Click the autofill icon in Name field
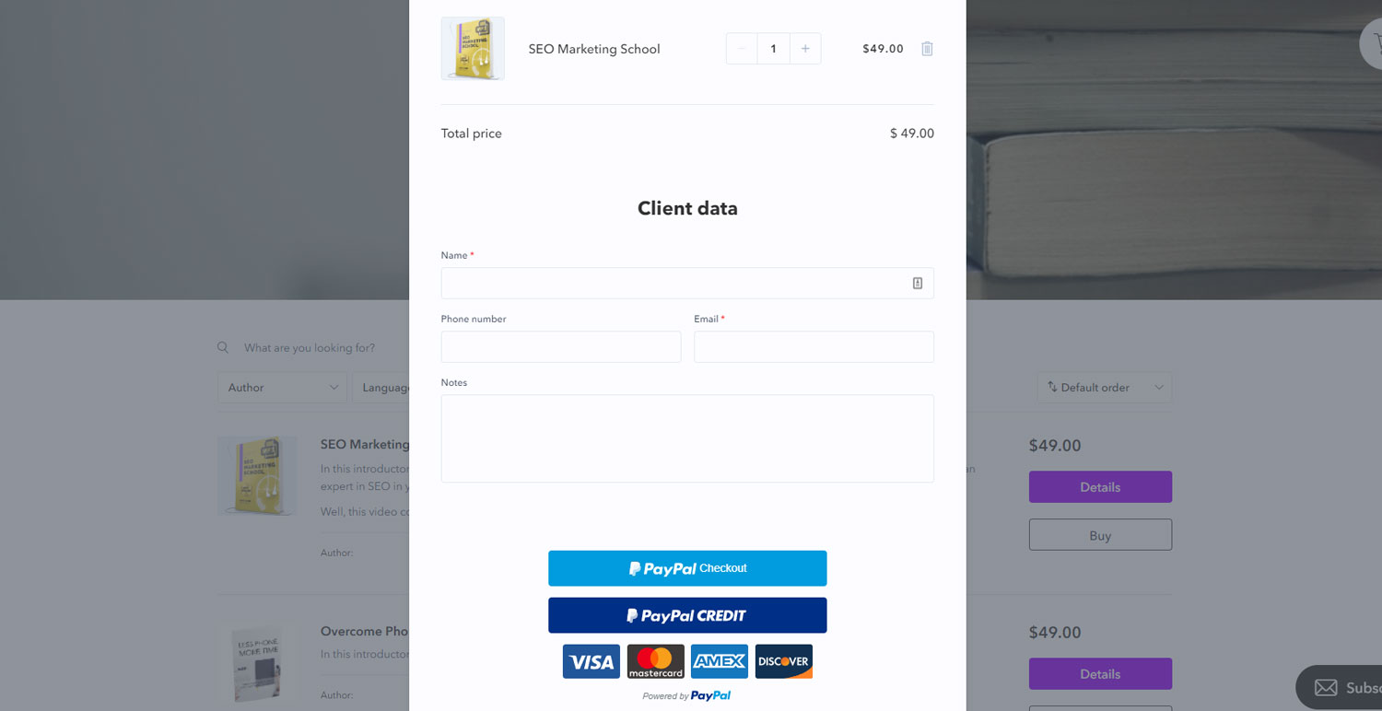This screenshot has width=1382, height=711. [x=918, y=284]
